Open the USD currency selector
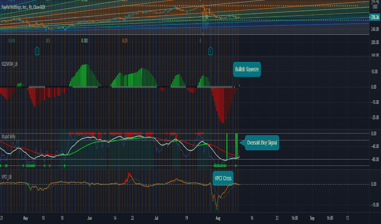381x224 pixels. [375, 7]
